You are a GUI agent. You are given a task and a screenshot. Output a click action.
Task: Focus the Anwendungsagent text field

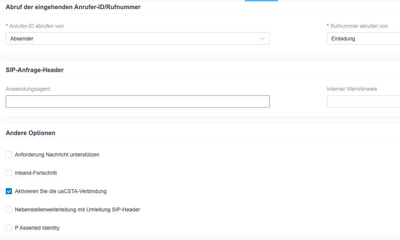pyautogui.click(x=137, y=101)
